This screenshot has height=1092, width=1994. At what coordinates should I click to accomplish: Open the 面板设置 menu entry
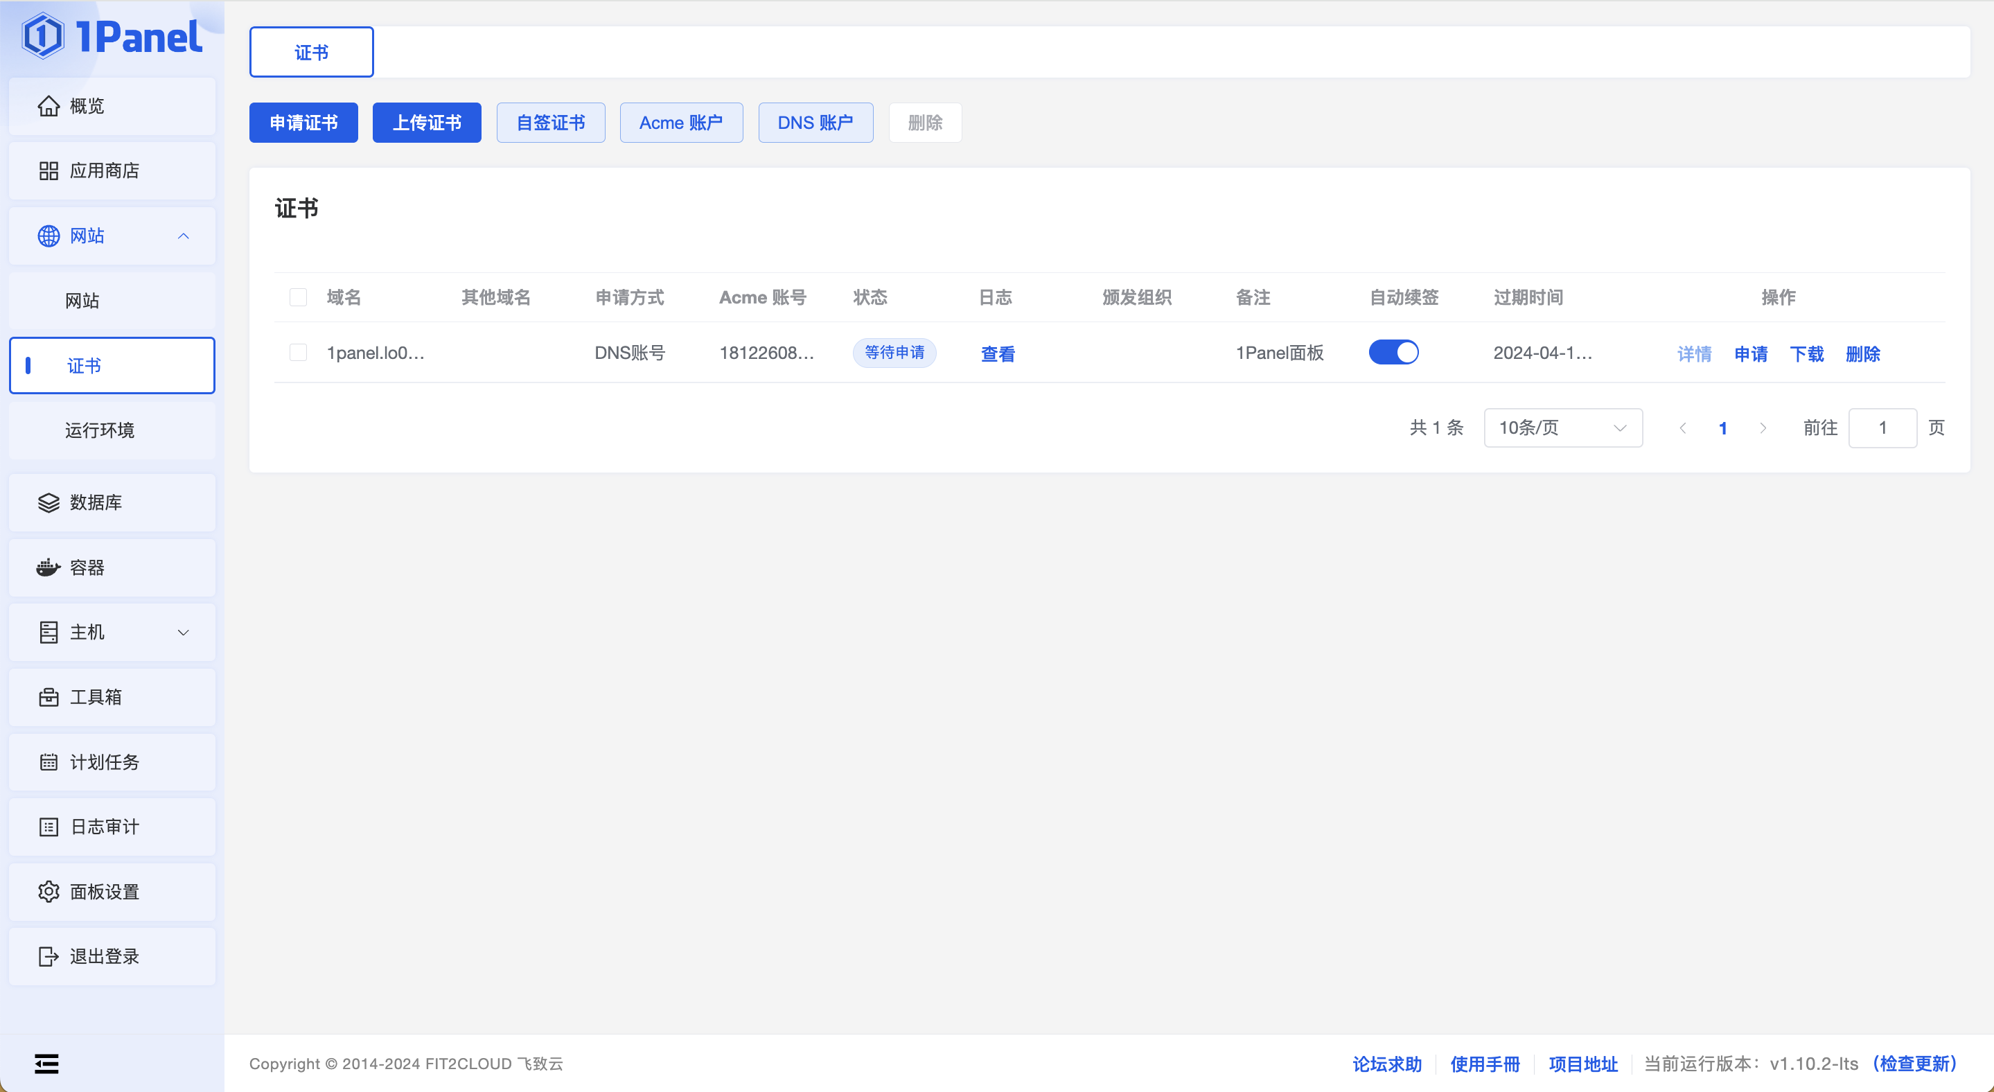tap(112, 892)
